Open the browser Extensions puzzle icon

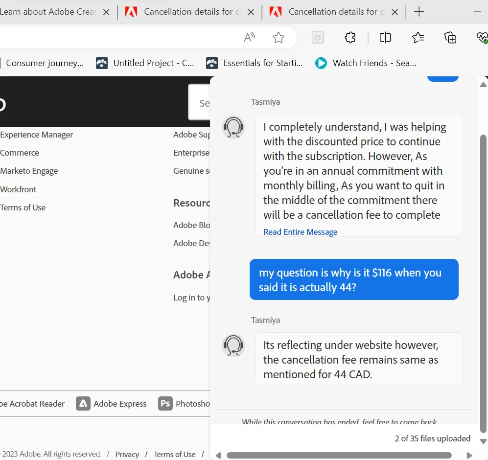(x=350, y=38)
